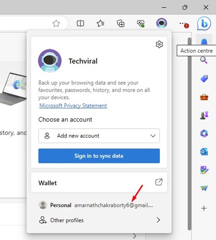The image size is (216, 240).
Task: Open split screen view icon
Action: [x=80, y=24]
